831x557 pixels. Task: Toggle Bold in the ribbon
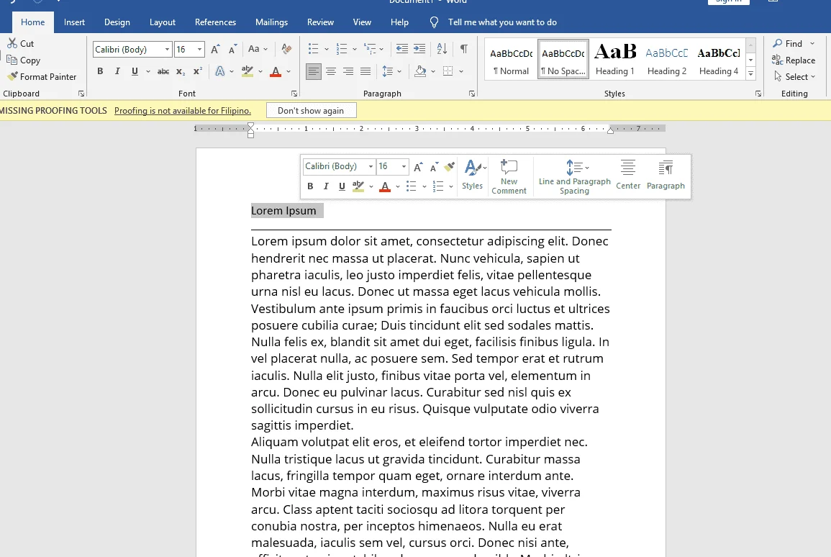(100, 71)
